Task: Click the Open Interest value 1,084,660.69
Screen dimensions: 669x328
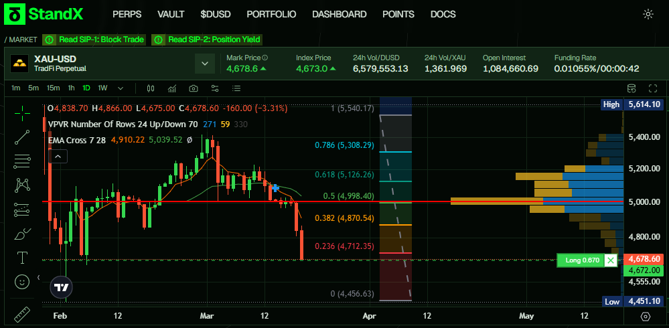Action: 511,69
